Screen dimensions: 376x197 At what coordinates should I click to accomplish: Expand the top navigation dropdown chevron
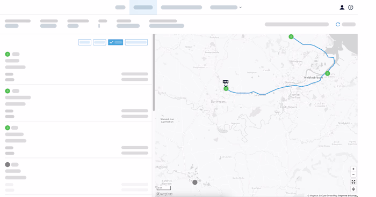240,7
